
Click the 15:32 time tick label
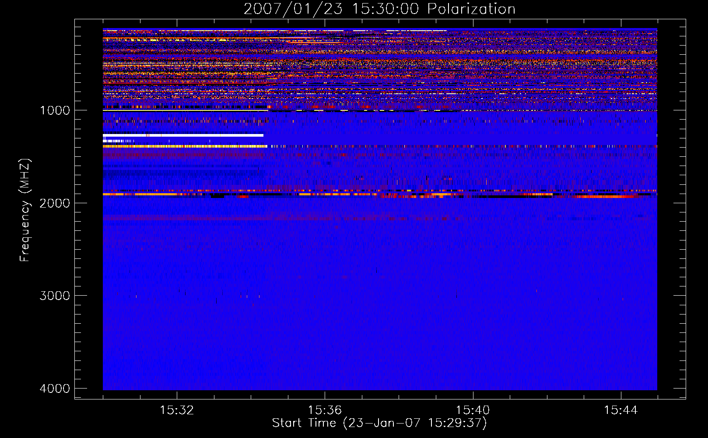[177, 410]
